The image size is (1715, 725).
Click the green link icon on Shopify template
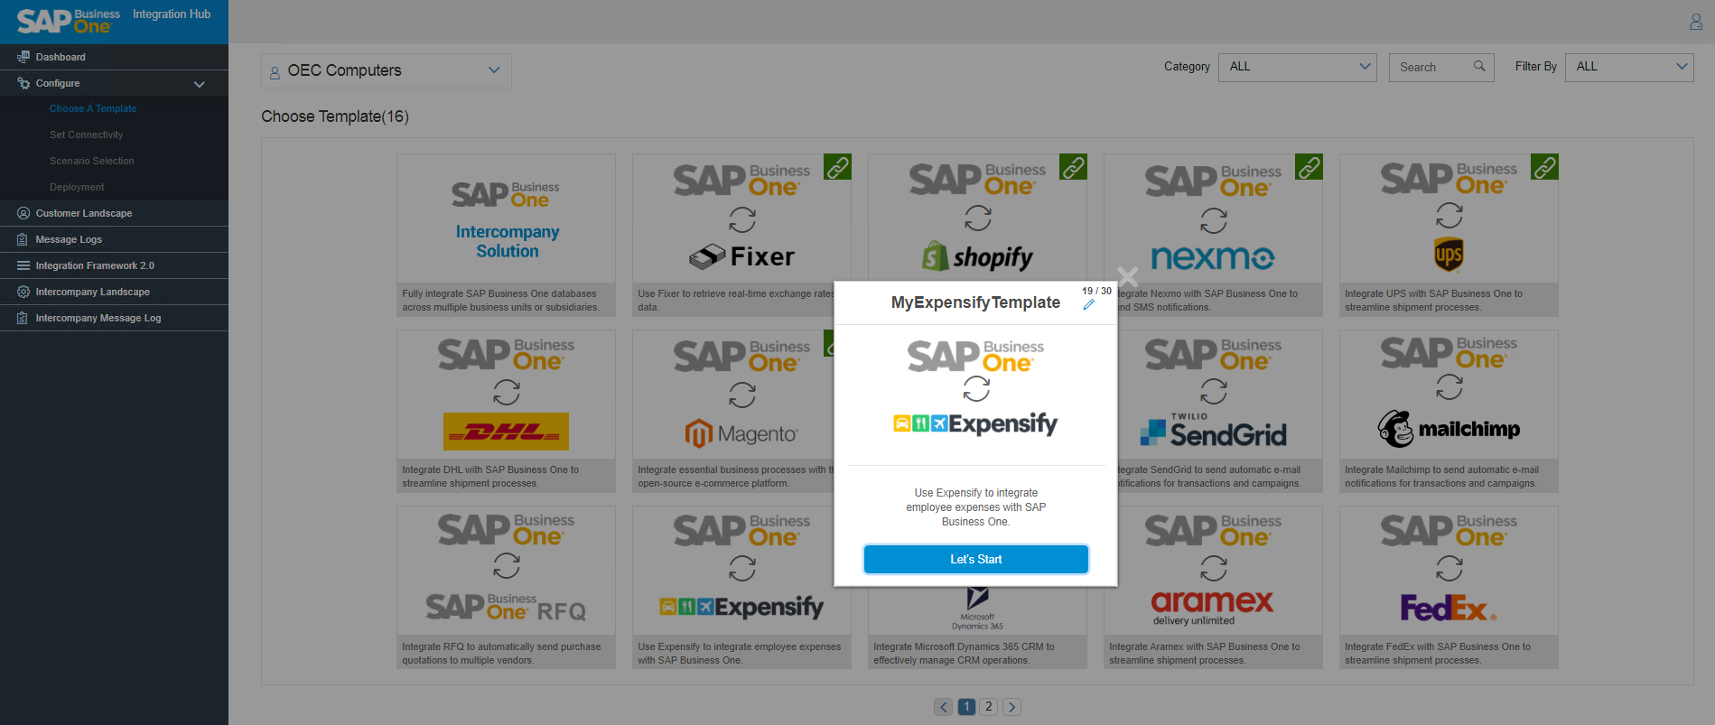(x=1073, y=167)
